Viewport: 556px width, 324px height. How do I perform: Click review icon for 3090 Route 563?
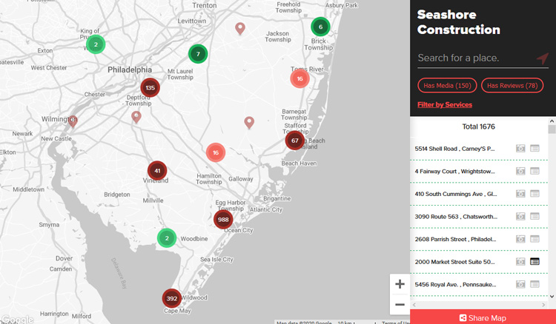tap(535, 216)
